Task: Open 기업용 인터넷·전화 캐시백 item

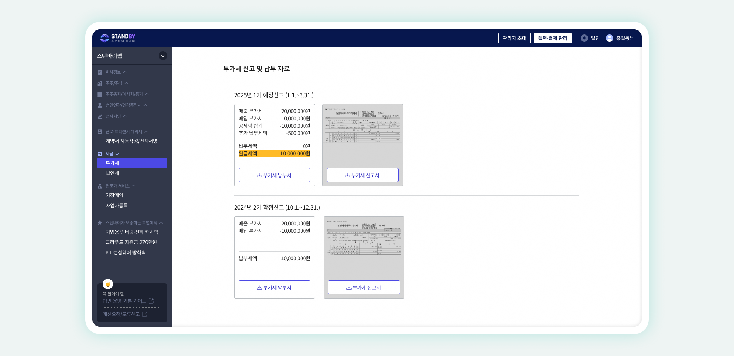Action: pos(132,232)
